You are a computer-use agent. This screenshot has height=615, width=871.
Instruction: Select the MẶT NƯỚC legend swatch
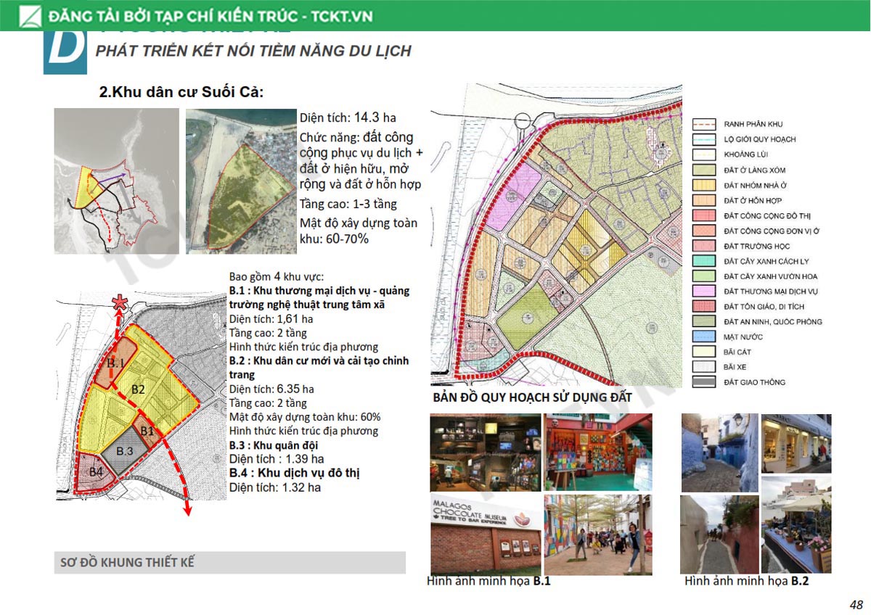704,337
